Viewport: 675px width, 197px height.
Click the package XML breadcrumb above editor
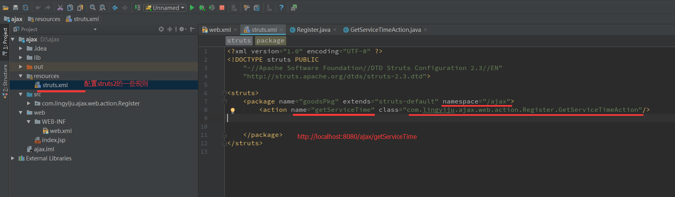[x=271, y=41]
